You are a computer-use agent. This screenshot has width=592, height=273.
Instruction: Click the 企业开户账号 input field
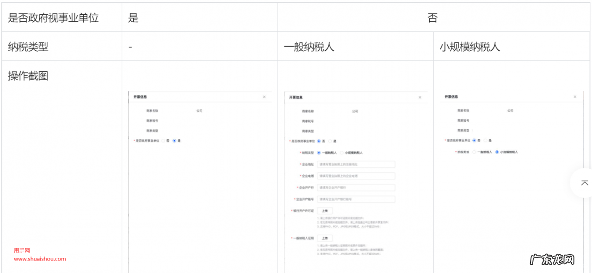coord(356,199)
